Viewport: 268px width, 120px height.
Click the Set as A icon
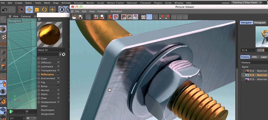pyautogui.click(x=161, y=17)
